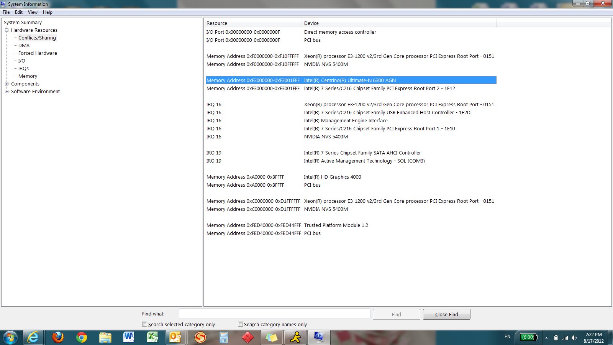Open the volume speaker tray icon
613x345 pixels.
(574, 338)
